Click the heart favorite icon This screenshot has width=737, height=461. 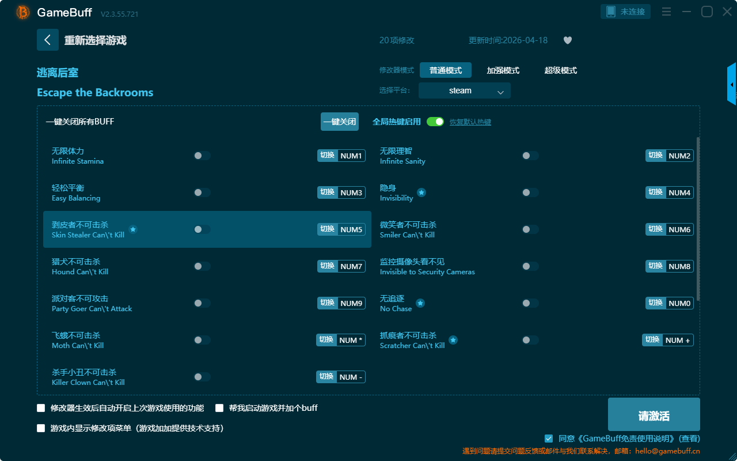(x=568, y=40)
